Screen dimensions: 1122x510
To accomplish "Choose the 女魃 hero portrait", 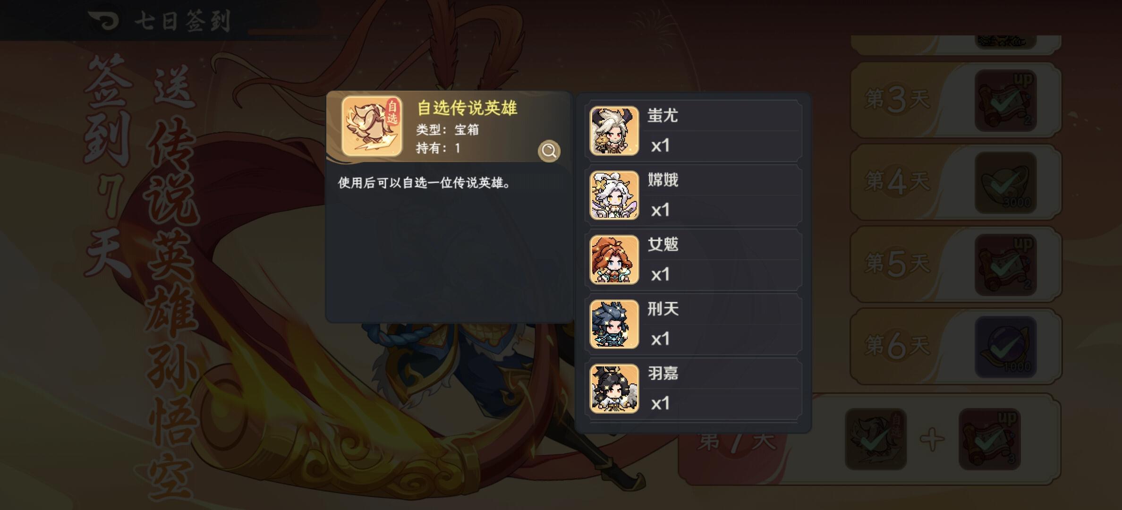I will click(614, 260).
